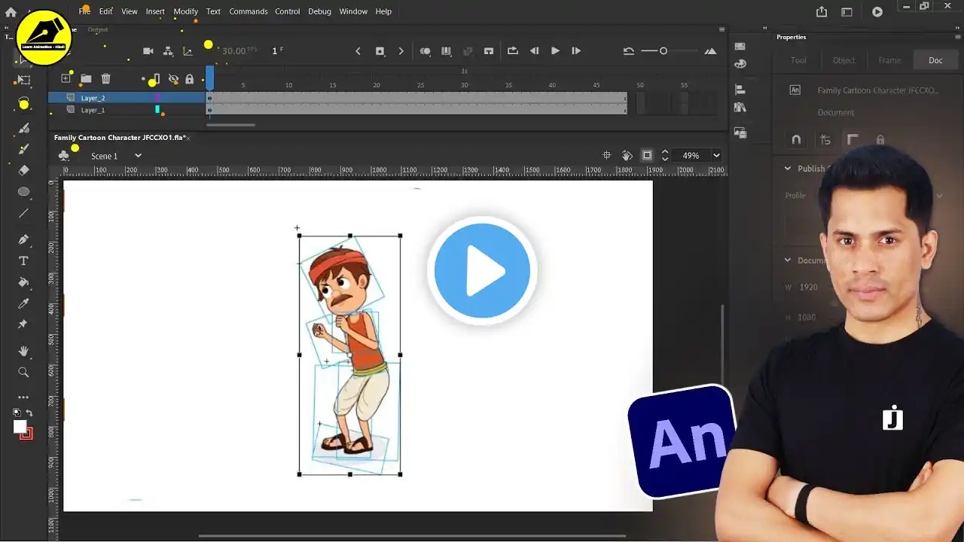Open the Color panel palette icon
The width and height of the screenshot is (964, 542).
click(x=740, y=65)
